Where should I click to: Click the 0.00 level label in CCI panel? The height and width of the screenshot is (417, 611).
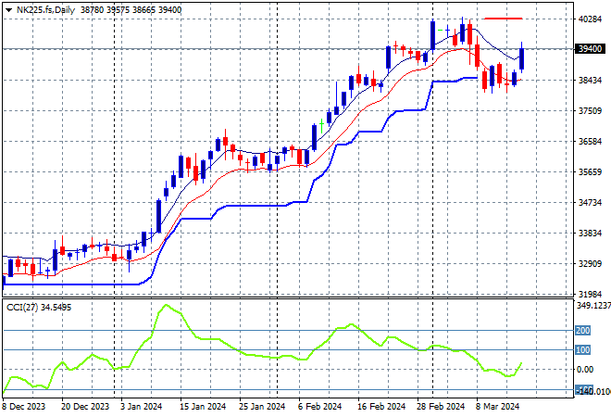[x=584, y=369]
